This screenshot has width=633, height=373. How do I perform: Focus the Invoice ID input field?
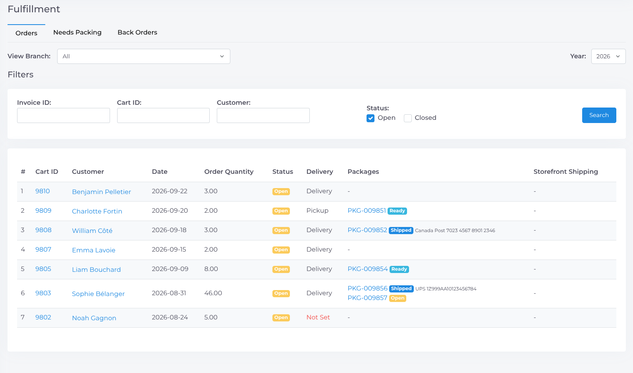tap(64, 115)
